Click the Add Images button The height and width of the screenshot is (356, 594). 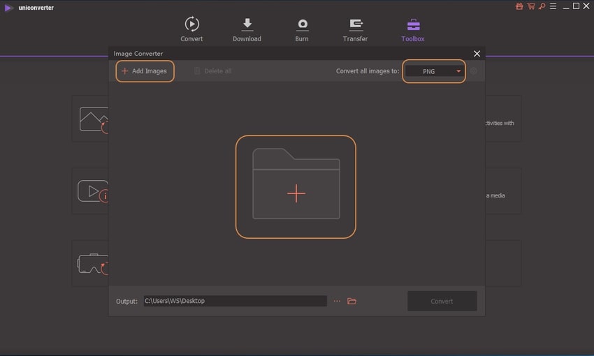(145, 71)
